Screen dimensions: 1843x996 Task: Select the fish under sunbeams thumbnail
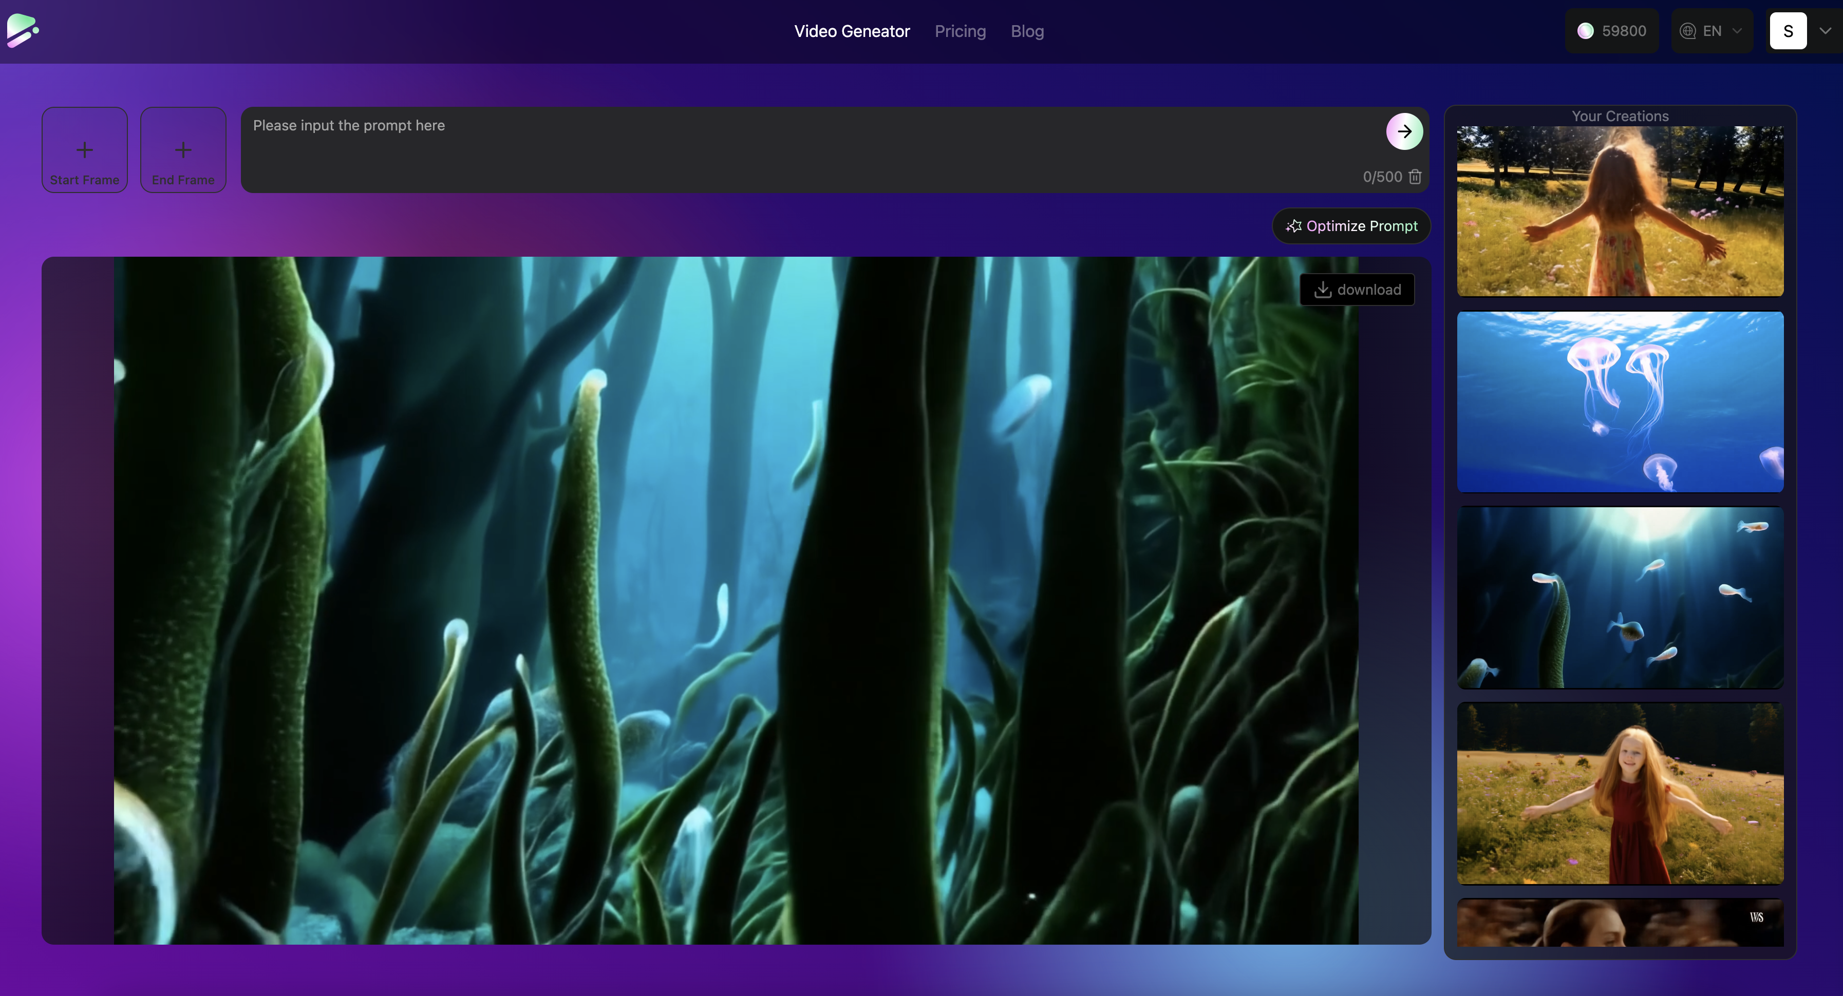1620,598
